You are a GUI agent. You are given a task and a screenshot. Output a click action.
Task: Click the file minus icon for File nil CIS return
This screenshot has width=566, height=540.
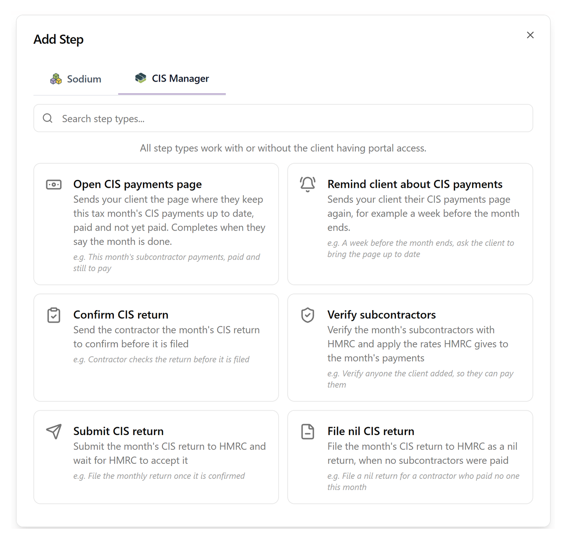(x=308, y=431)
